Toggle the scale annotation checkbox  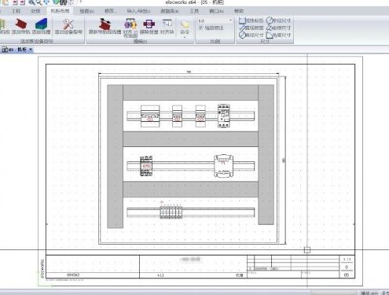pos(201,28)
